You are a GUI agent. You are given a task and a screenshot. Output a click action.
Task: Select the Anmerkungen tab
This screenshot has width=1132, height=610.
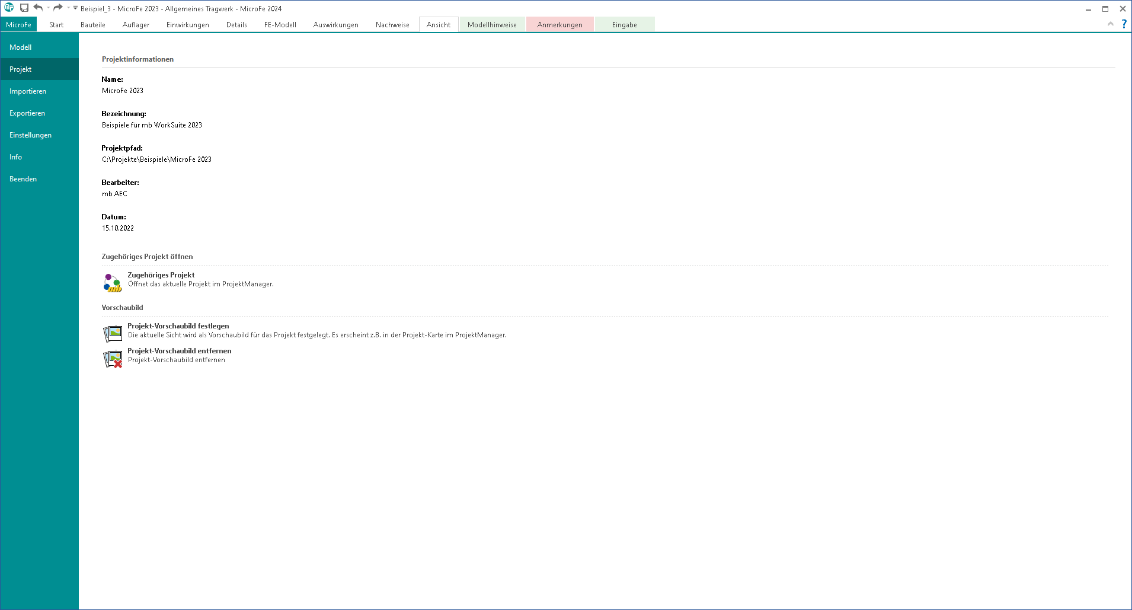tap(559, 25)
